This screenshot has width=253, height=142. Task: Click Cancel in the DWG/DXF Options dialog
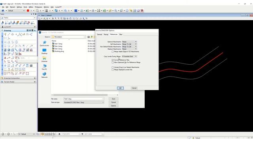(134, 88)
